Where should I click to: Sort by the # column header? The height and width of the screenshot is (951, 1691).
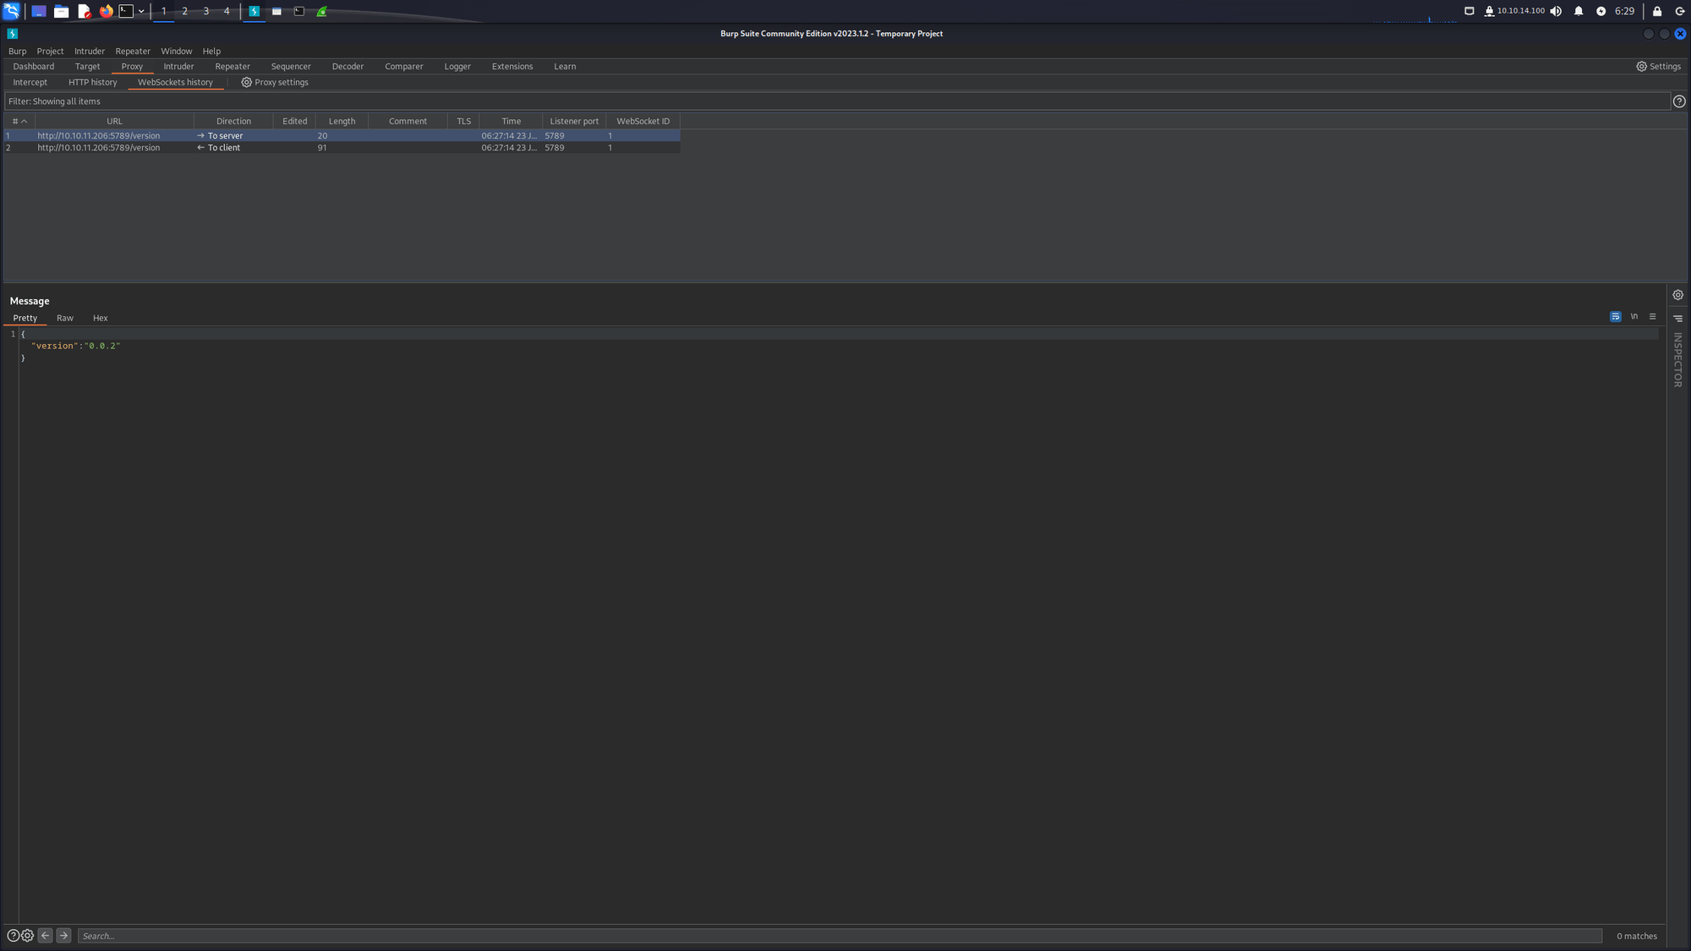tap(19, 121)
